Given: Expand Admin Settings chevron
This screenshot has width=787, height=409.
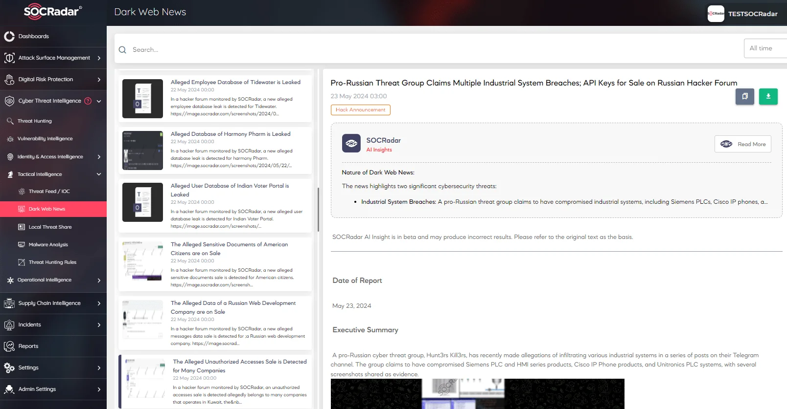Looking at the screenshot, I should (x=99, y=389).
